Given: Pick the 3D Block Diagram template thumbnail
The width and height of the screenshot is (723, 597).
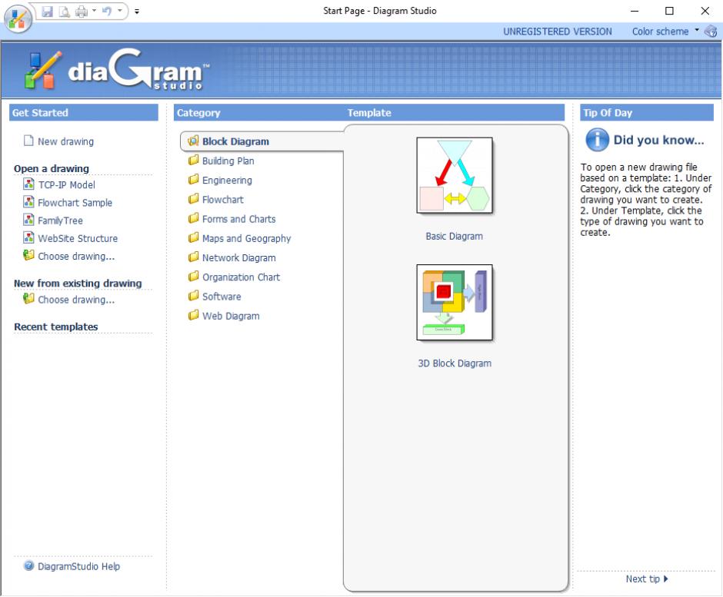Looking at the screenshot, I should pos(454,303).
